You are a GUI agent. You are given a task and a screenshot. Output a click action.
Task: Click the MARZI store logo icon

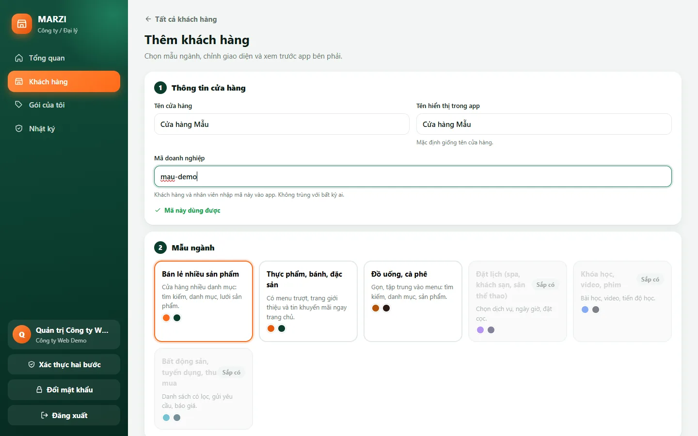(x=22, y=24)
